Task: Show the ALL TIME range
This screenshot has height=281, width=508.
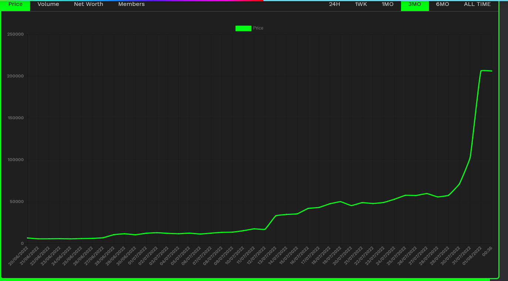Action: click(x=477, y=4)
